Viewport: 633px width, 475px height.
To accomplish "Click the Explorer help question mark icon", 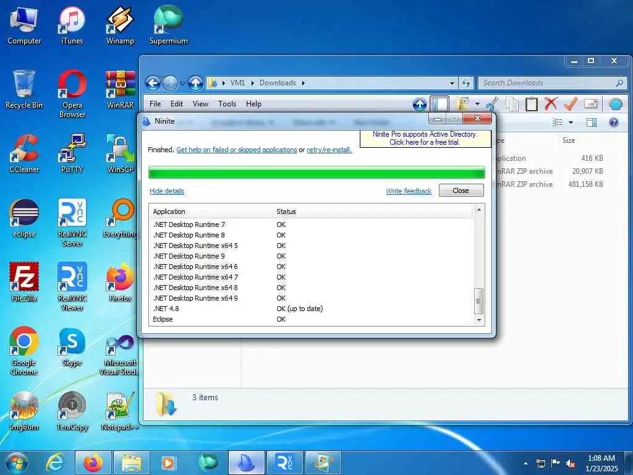I will [614, 122].
